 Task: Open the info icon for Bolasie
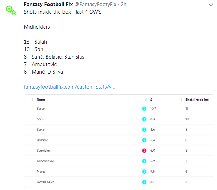pyautogui.click(x=144, y=140)
